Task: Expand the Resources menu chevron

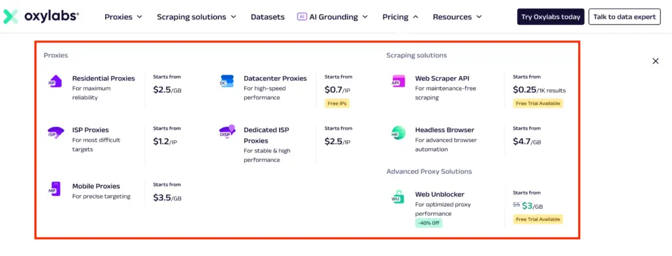Action: click(478, 17)
